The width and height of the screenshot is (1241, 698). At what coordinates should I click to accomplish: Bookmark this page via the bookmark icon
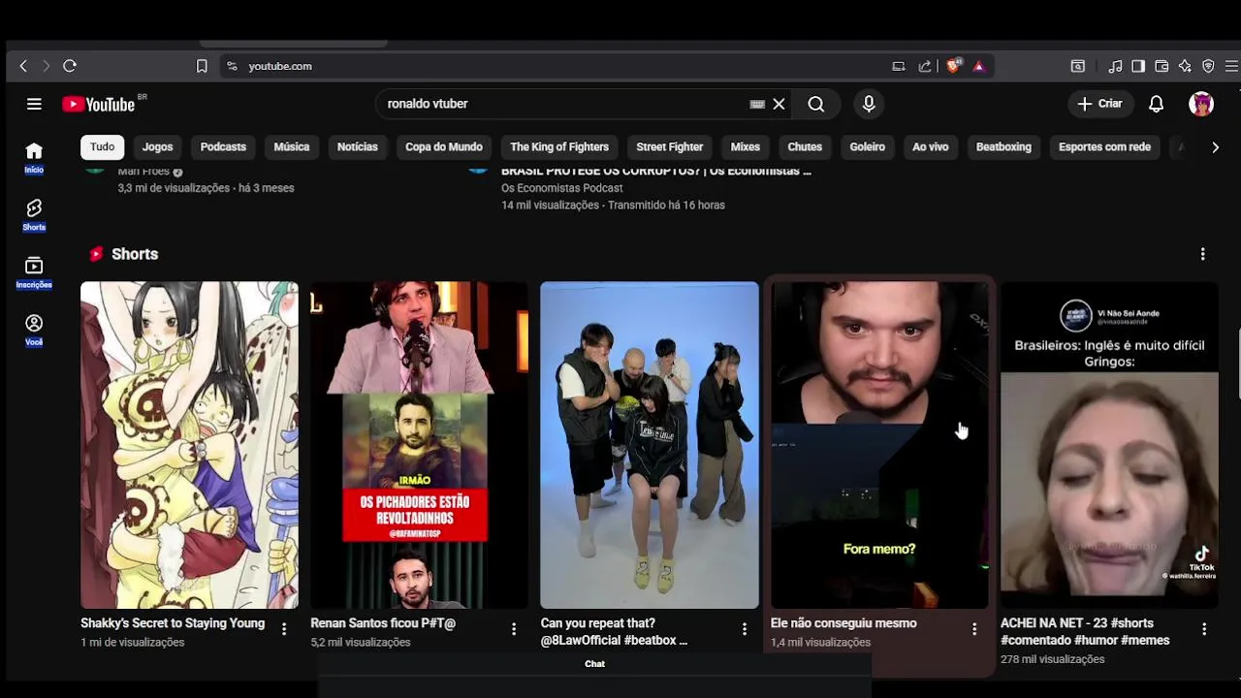[x=202, y=66]
